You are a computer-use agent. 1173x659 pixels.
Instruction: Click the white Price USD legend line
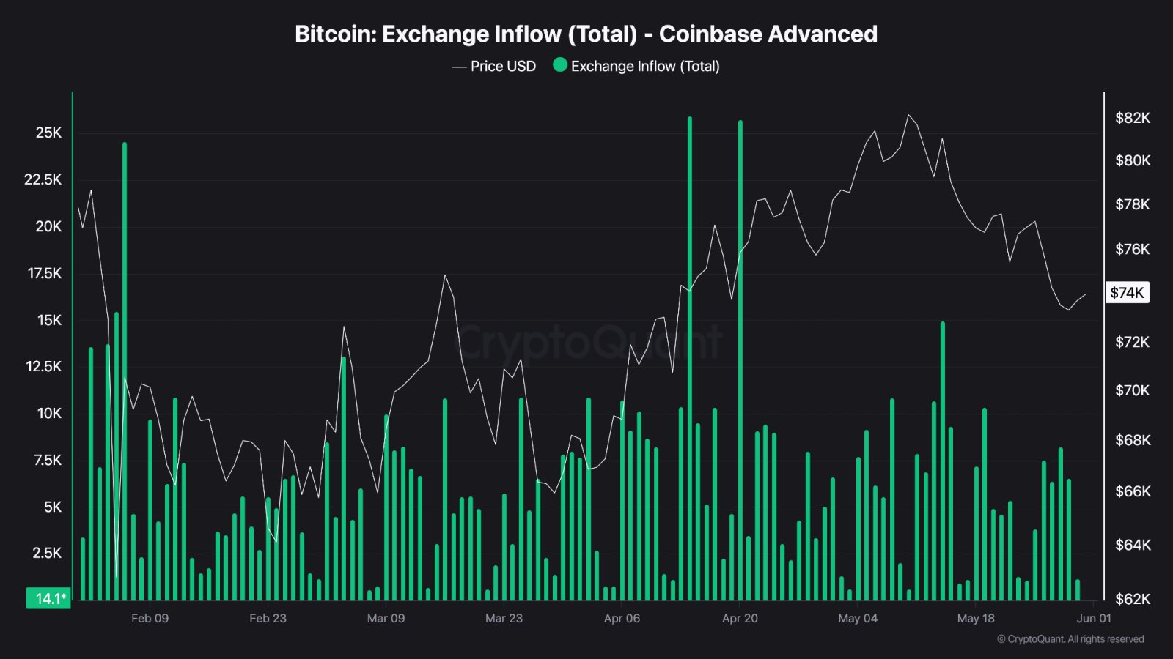[460, 67]
